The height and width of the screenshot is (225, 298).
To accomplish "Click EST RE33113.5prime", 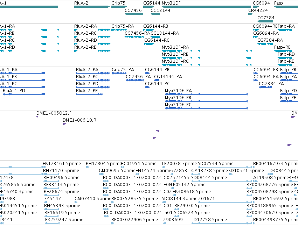I will (61, 185).
